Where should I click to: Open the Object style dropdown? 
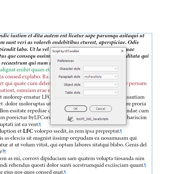pos(101,85)
